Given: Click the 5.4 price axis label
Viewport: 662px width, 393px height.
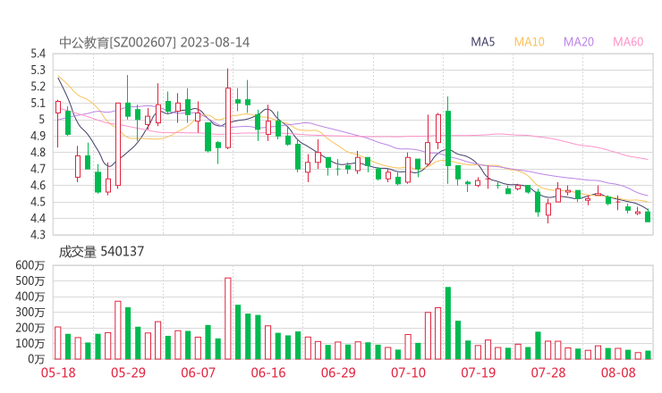Looking at the screenshot, I should pos(38,54).
